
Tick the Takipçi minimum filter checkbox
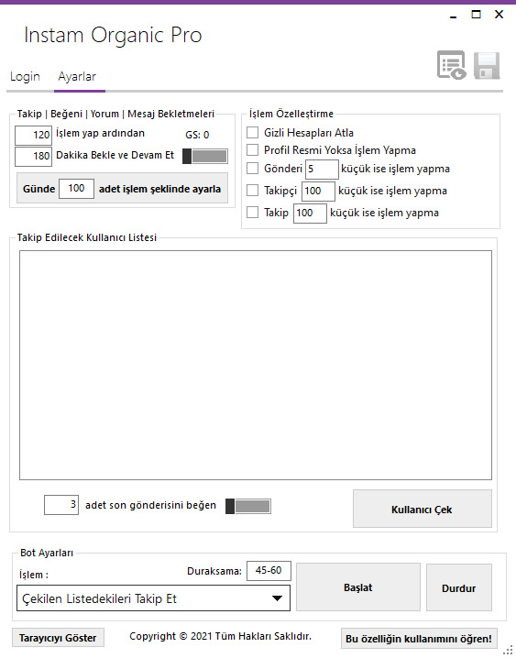253,190
